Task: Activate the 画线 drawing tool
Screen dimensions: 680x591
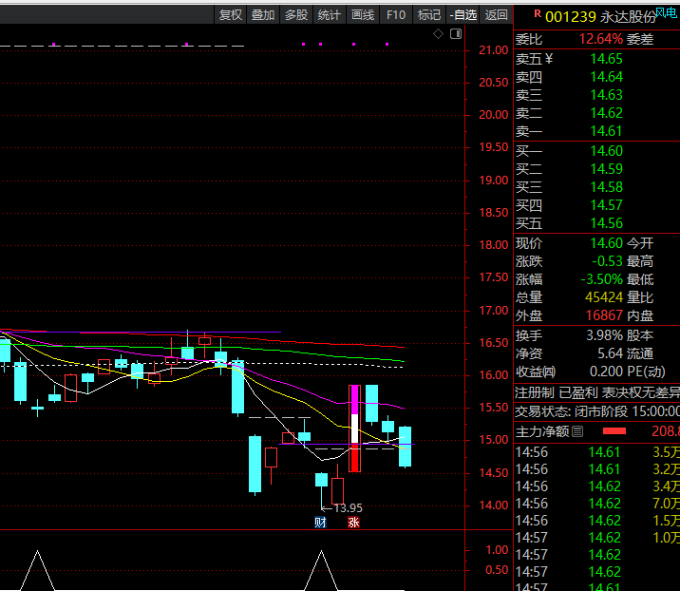Action: pyautogui.click(x=363, y=15)
